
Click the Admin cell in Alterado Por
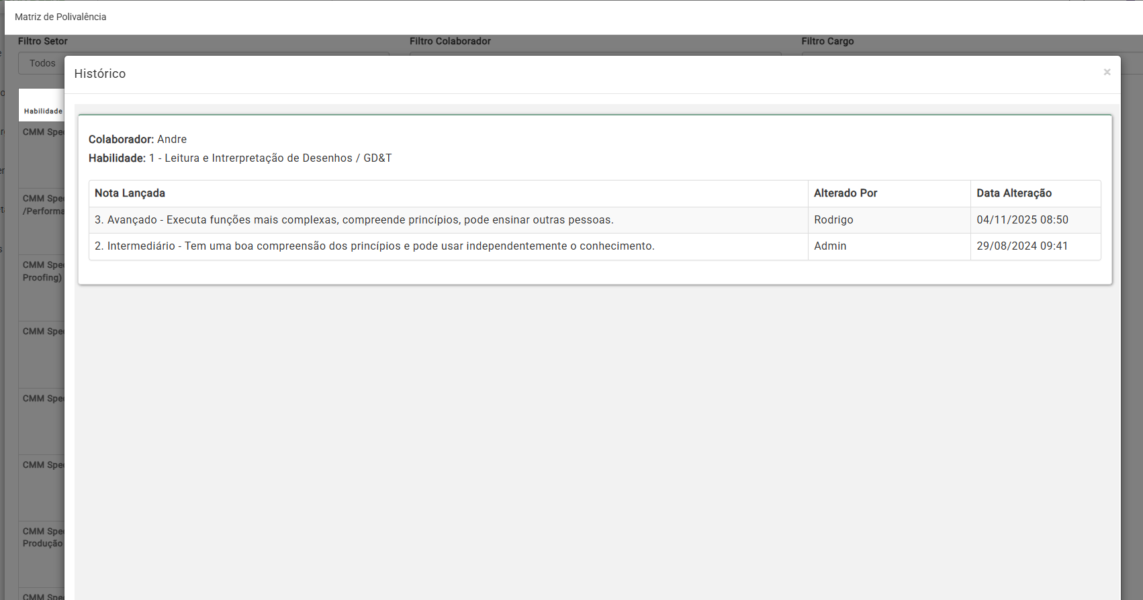[x=829, y=246]
